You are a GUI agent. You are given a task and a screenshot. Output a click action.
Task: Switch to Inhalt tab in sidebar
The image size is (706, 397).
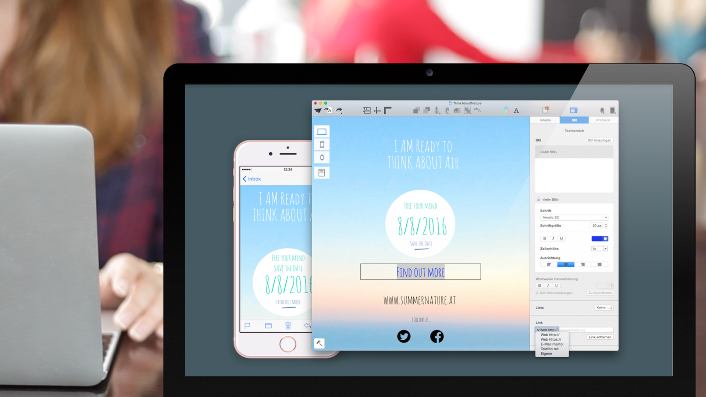pyautogui.click(x=545, y=120)
